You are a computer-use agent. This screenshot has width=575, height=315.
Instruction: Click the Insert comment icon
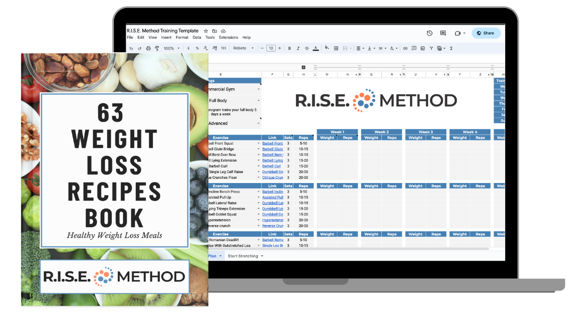pos(414,48)
